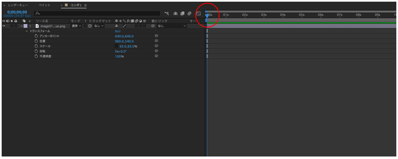Click the lock column header icon
Viewport: 398px width, 159px height.
[16, 21]
